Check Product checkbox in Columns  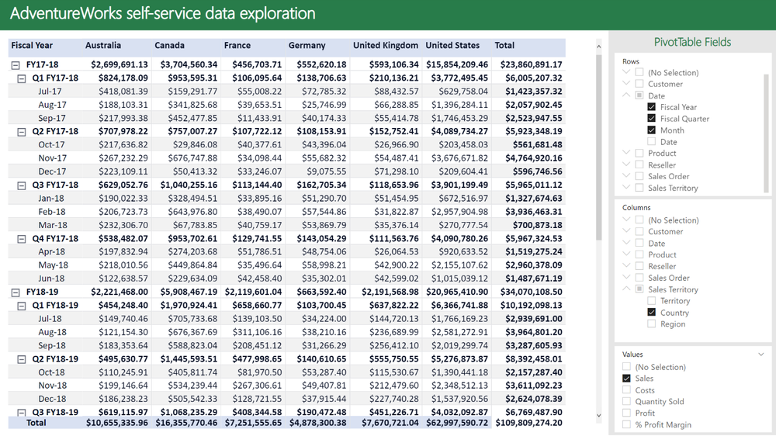639,254
